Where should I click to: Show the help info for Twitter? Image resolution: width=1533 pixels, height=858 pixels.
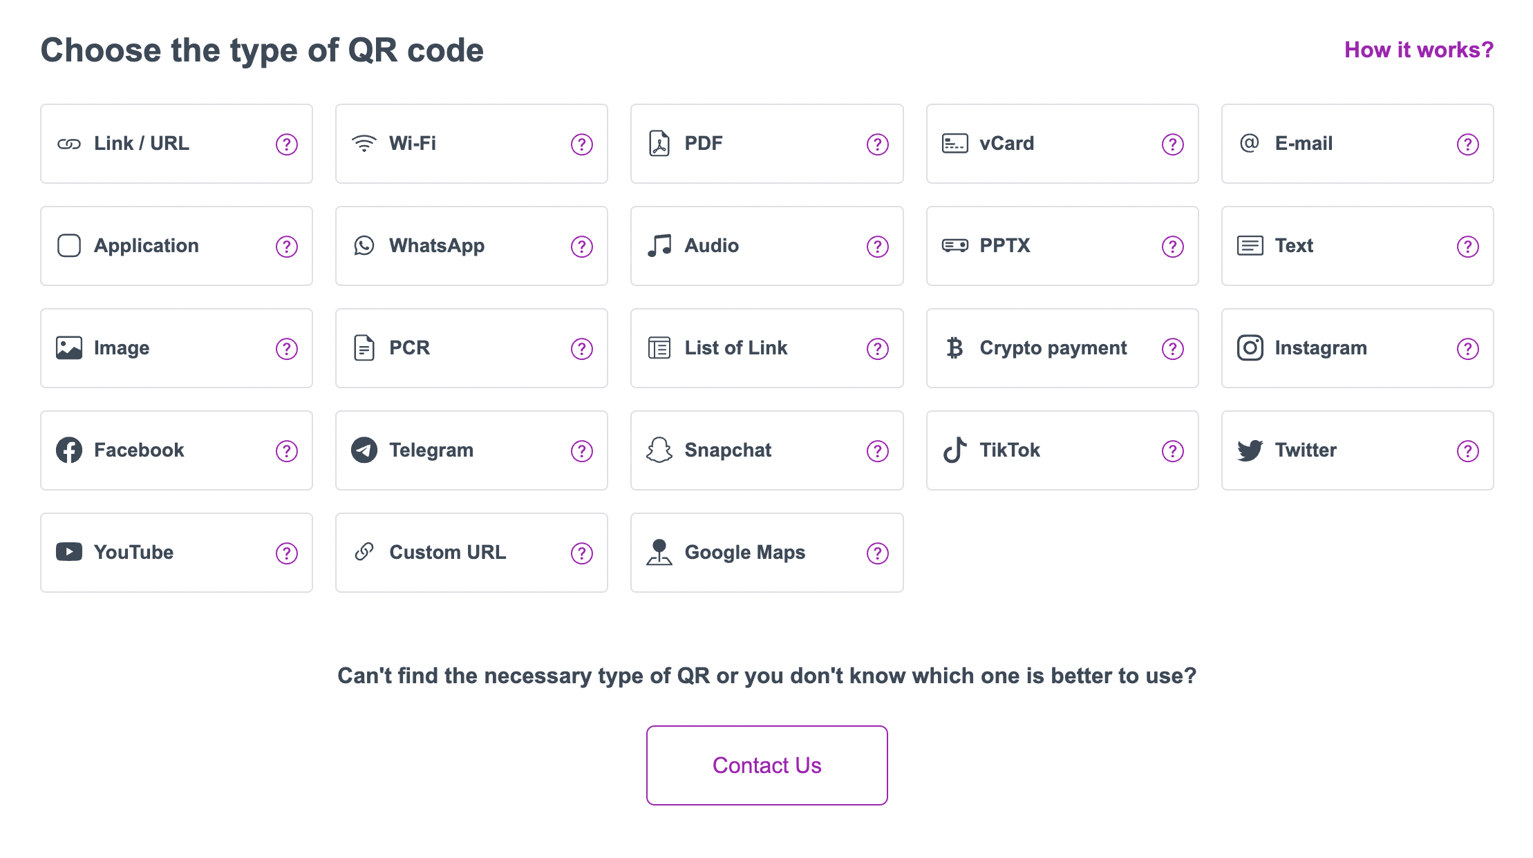pos(1468,451)
